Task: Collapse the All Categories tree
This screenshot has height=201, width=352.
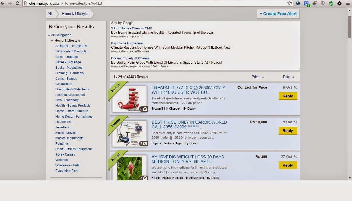Action: (x=49, y=35)
